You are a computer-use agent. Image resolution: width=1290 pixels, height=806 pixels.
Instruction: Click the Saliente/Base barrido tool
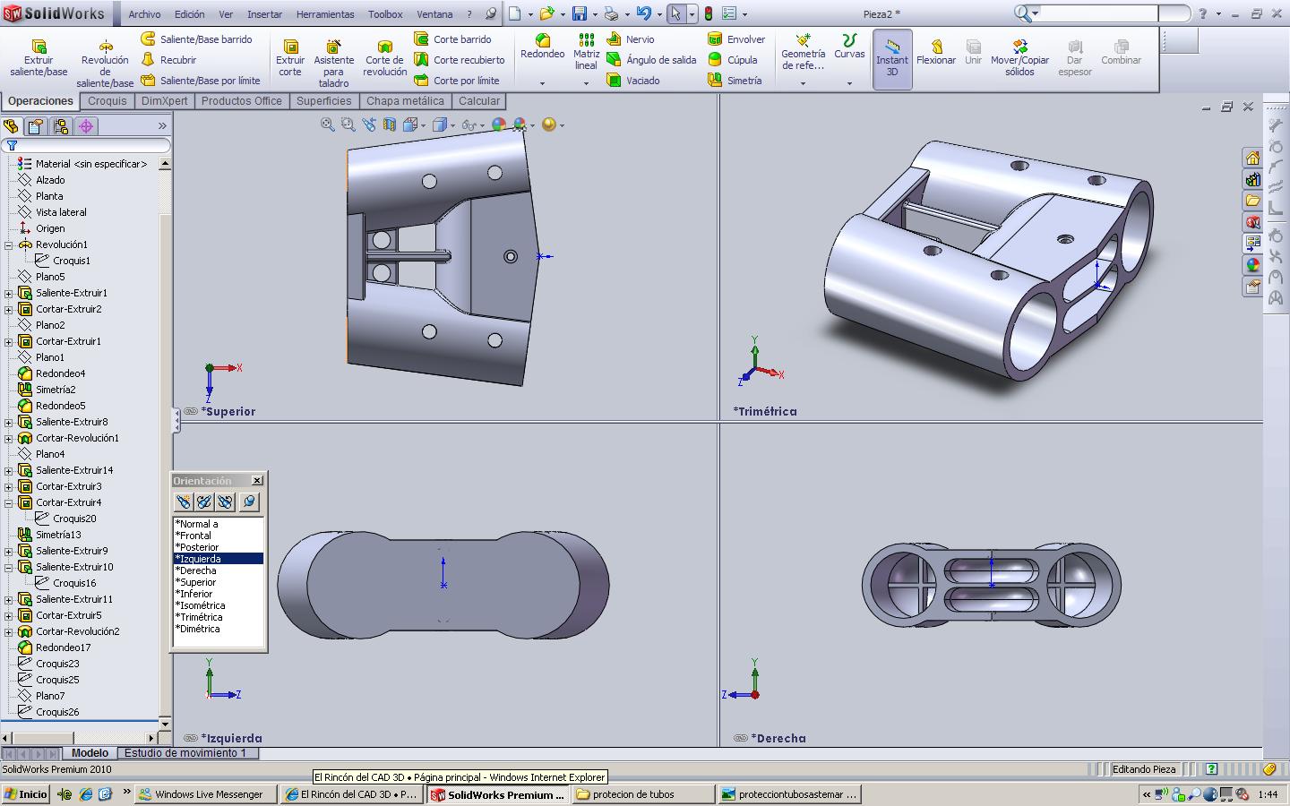(196, 39)
